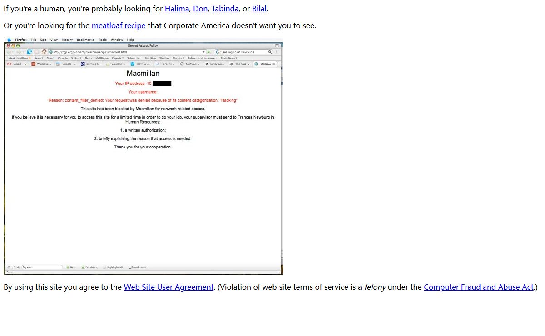Screen dimensions: 545x336
Task: Click the Find field containing "petit"
Action: pyautogui.click(x=42, y=267)
